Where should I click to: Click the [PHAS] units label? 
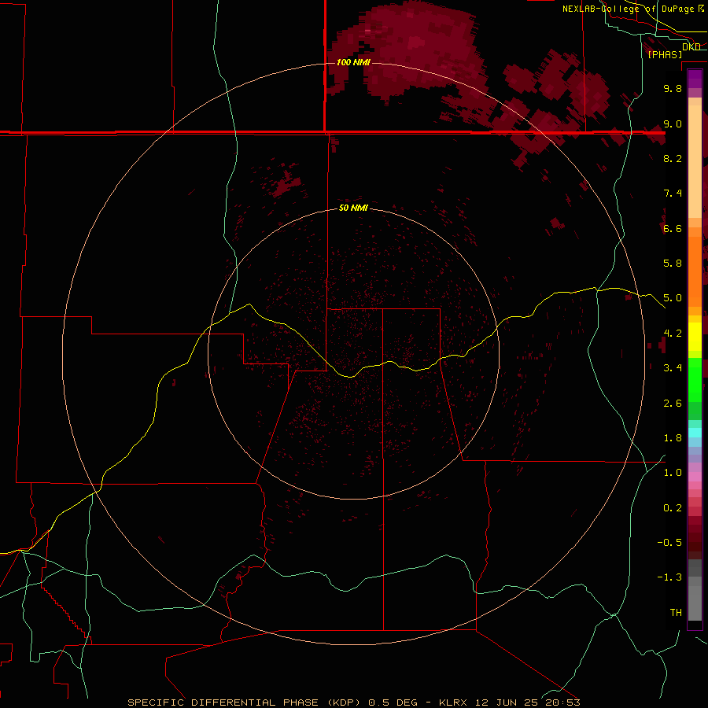click(x=665, y=55)
